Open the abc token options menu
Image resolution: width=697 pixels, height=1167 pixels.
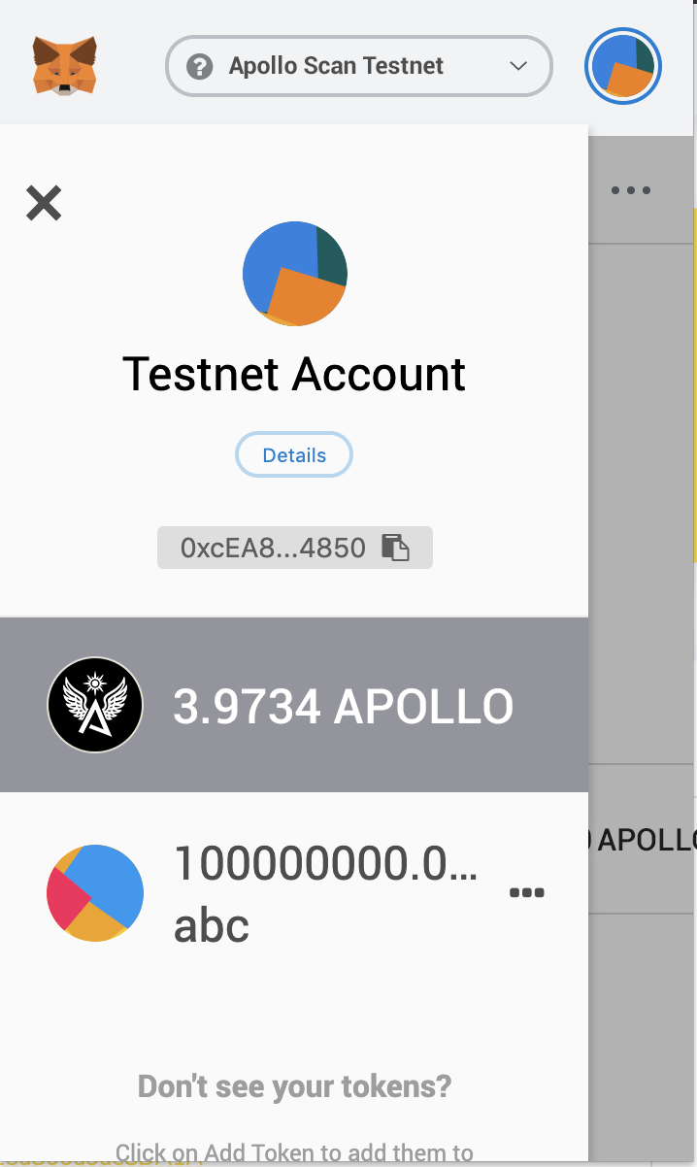point(527,893)
